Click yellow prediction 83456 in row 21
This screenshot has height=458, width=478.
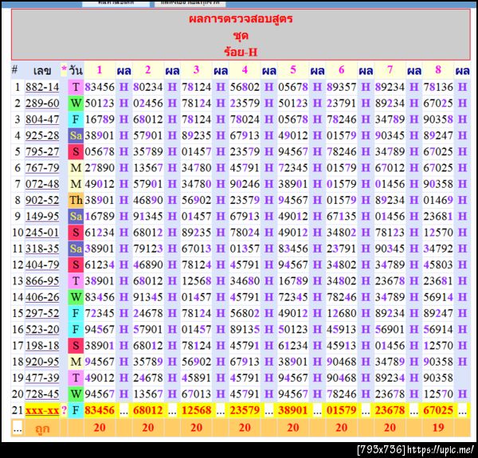[x=100, y=410]
